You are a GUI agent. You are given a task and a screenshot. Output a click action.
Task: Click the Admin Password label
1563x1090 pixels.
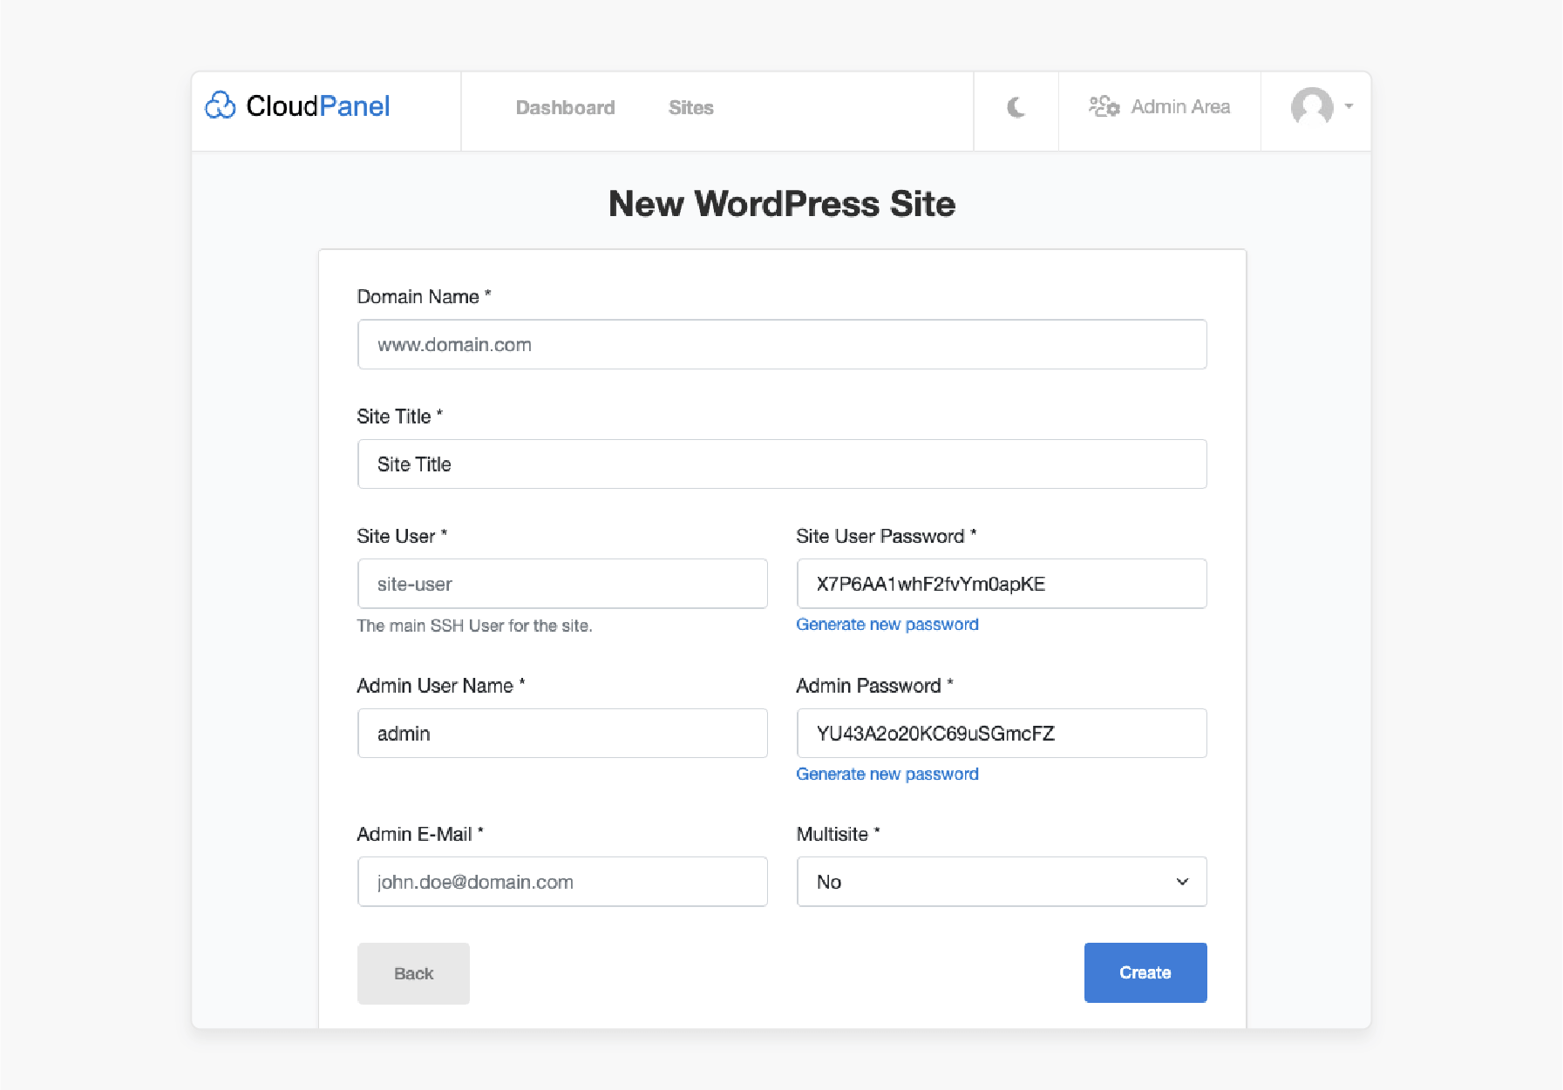tap(874, 687)
